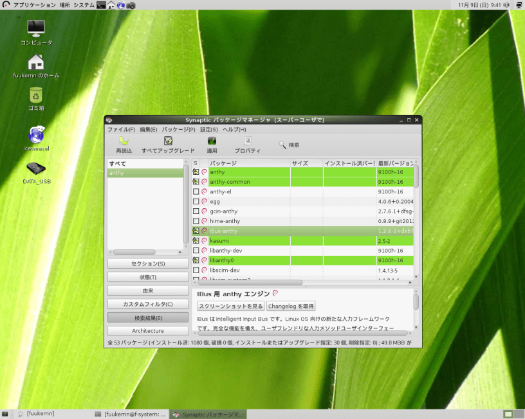Click the Debian swirl icon beside libanthy-dev
This screenshot has height=419, width=525.
tap(204, 251)
